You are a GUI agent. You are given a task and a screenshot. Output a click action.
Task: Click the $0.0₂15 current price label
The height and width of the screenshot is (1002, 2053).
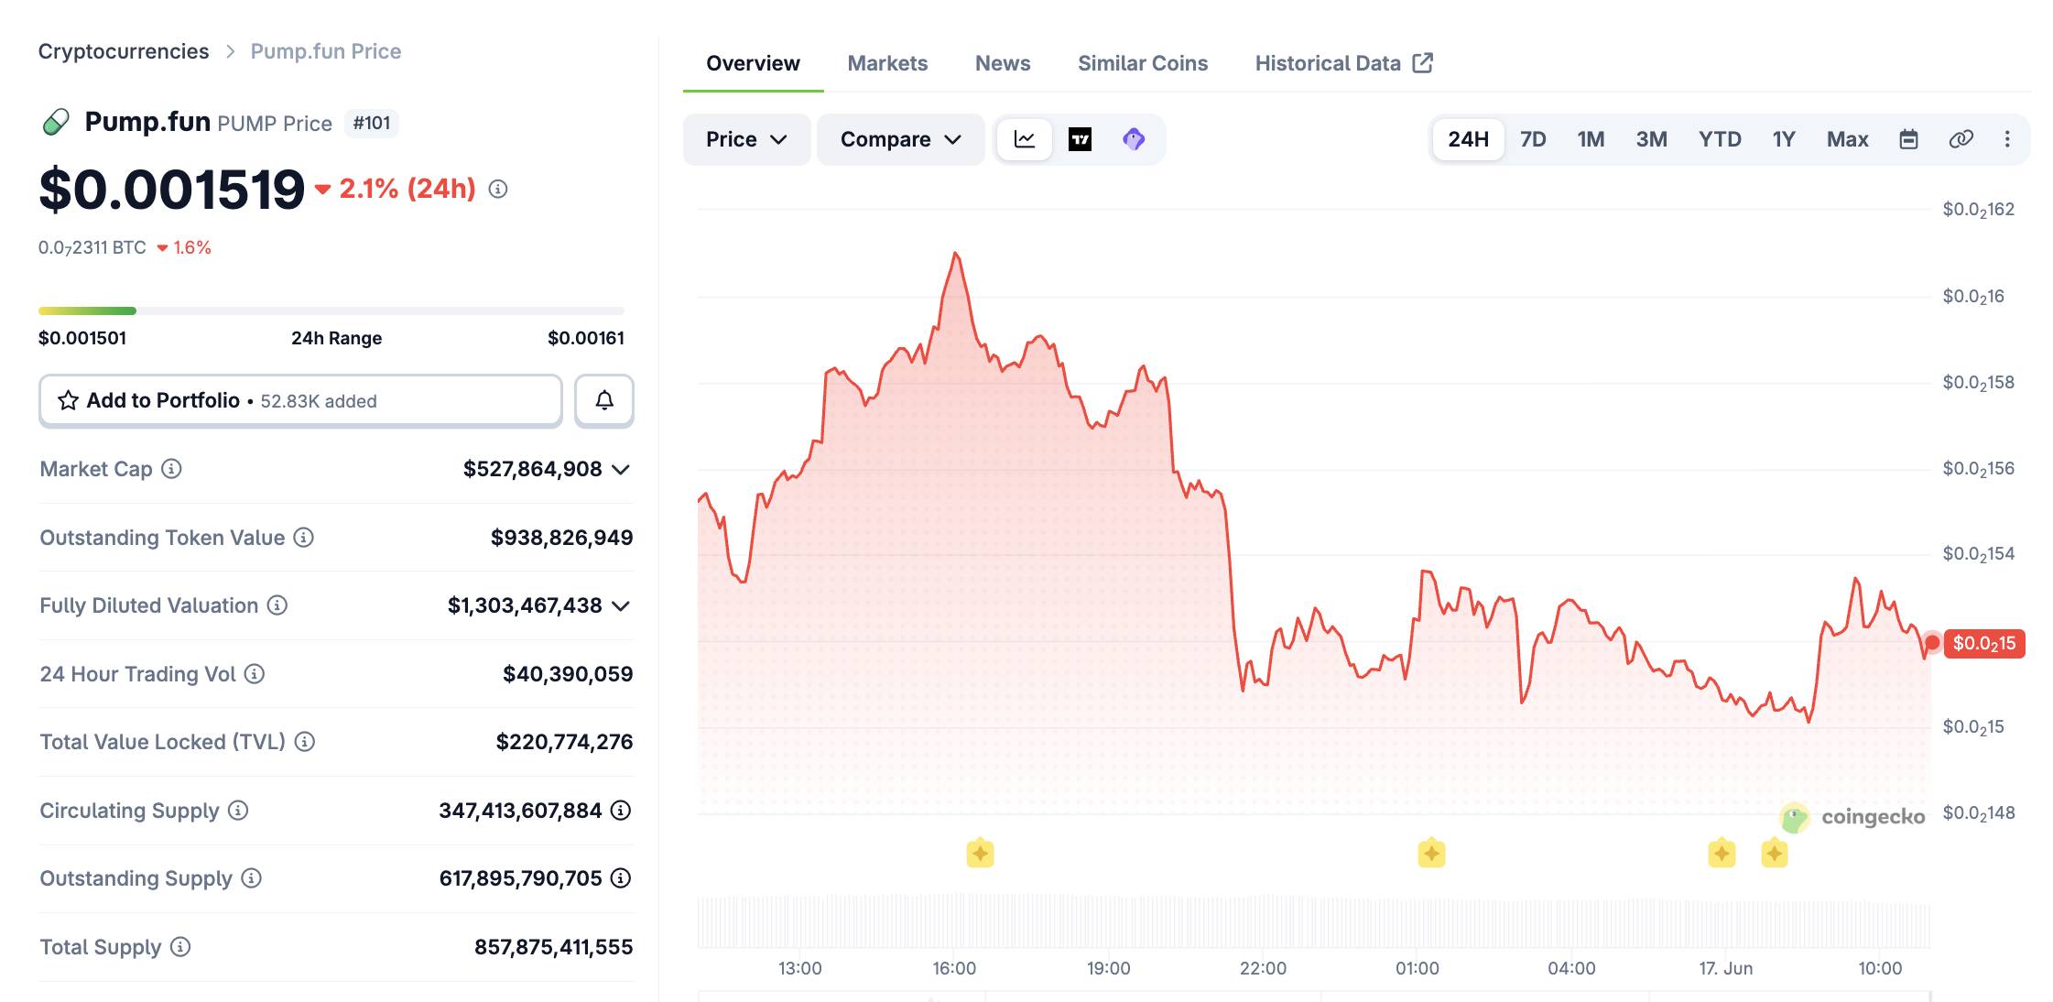(1984, 644)
